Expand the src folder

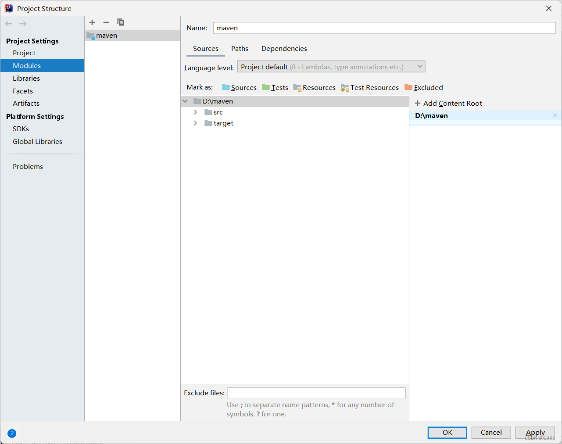[x=196, y=112]
